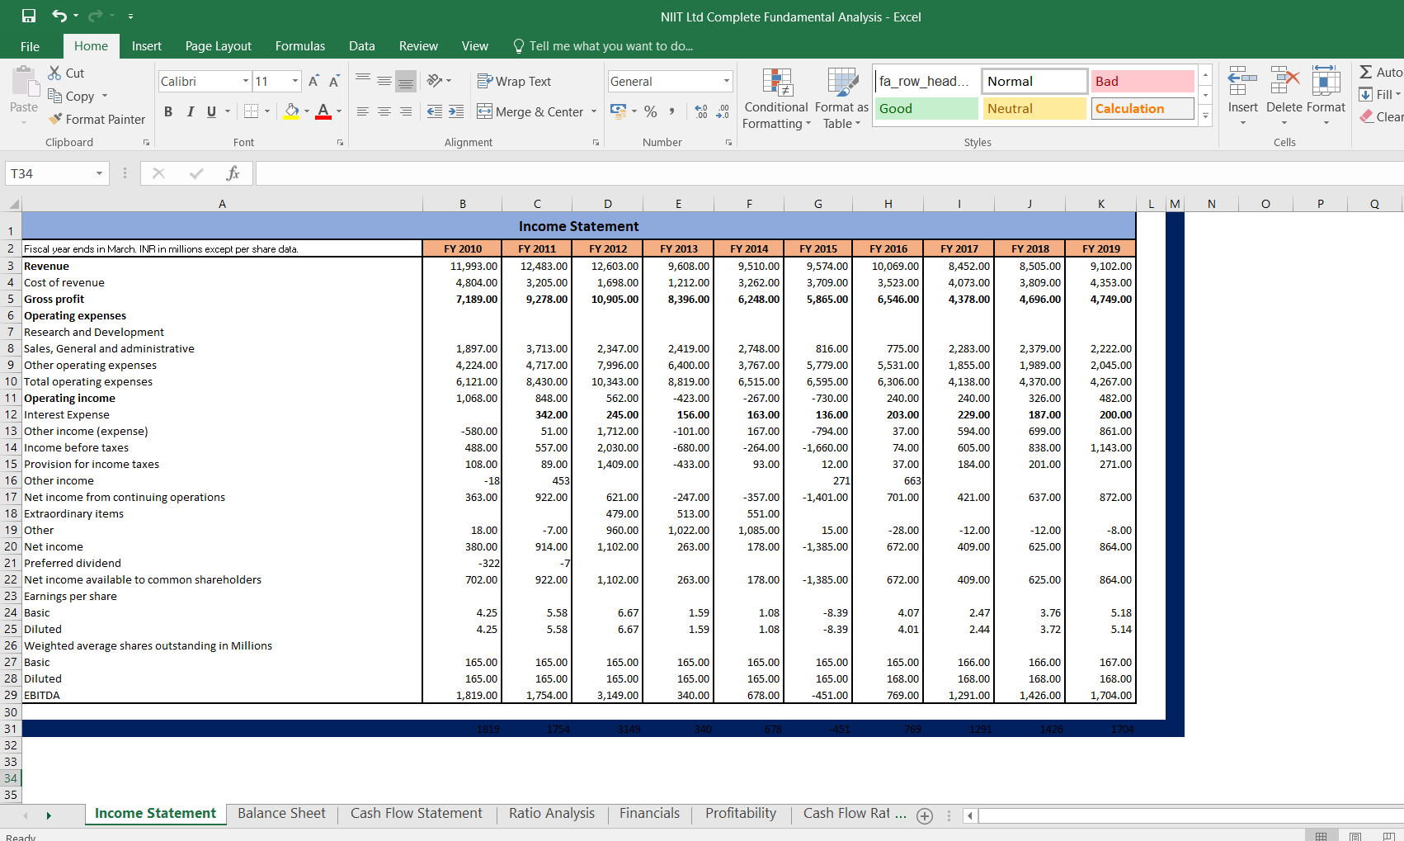Toggle center horizontal alignment
The height and width of the screenshot is (841, 1404).
(384, 111)
